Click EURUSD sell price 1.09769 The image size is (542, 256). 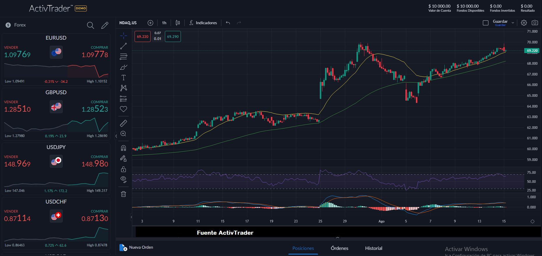pyautogui.click(x=17, y=55)
